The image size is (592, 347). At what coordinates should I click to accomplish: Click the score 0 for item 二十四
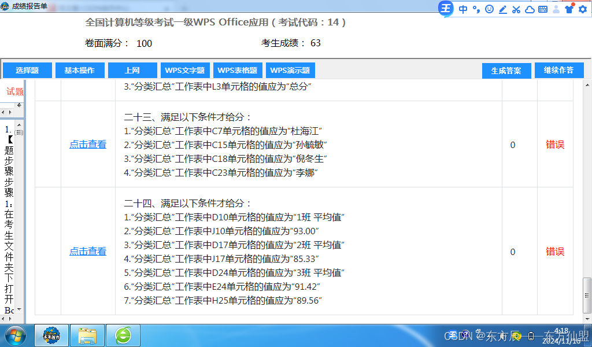coord(513,252)
